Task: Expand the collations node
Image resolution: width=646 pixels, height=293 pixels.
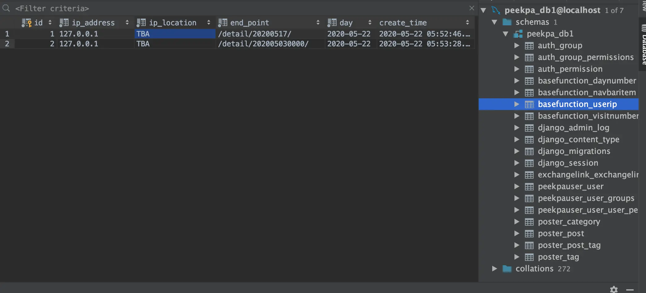Action: click(x=494, y=269)
